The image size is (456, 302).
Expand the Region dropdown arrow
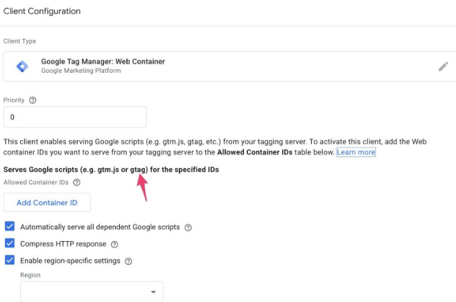coord(153,292)
